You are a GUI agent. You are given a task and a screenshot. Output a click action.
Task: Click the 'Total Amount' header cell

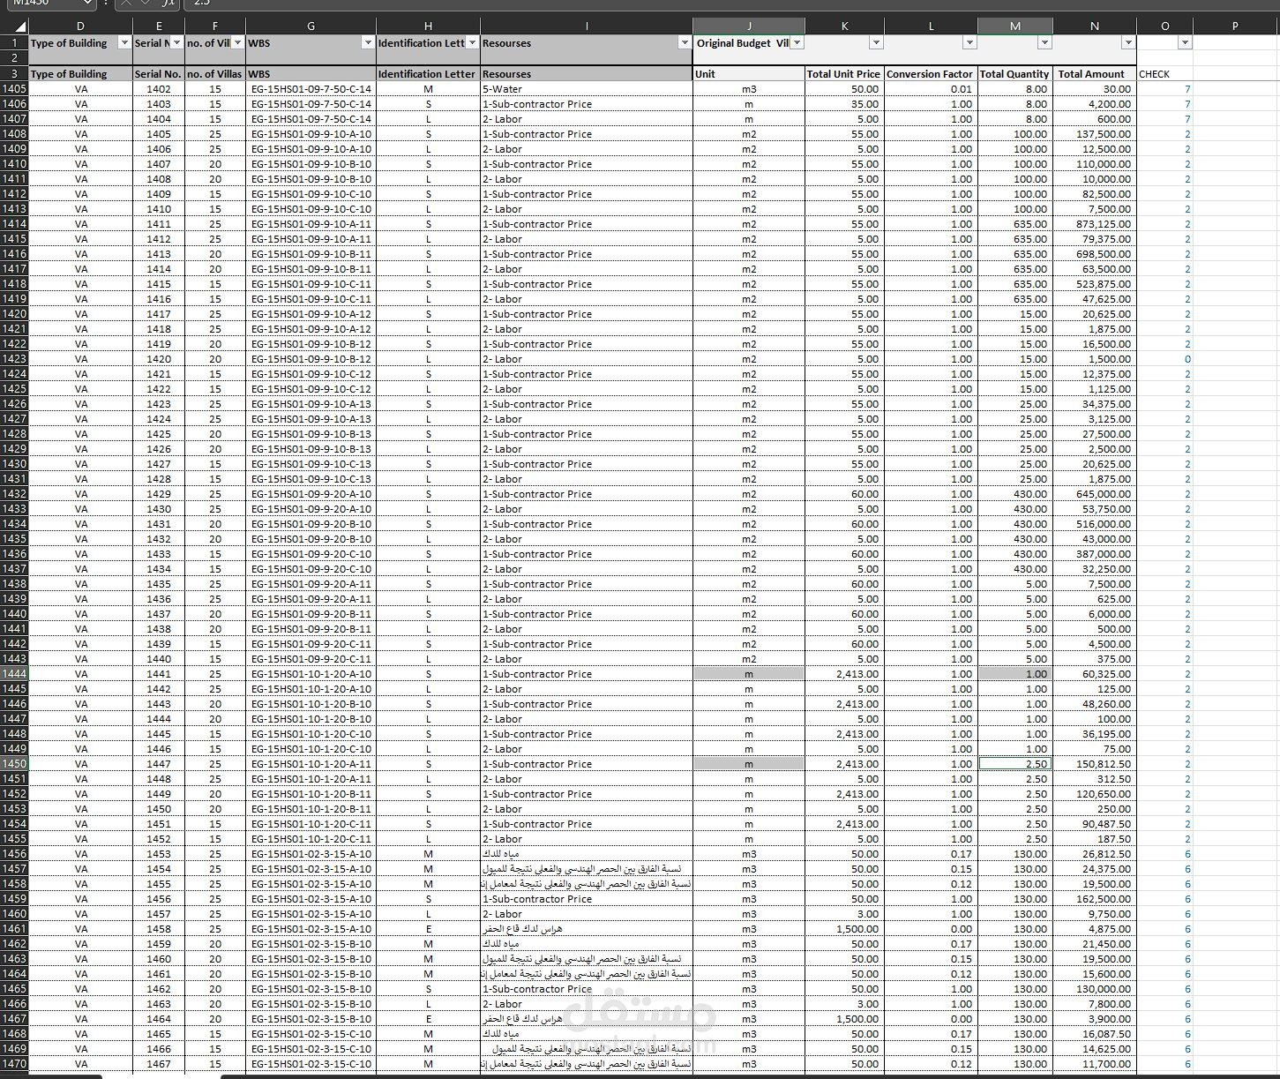pyautogui.click(x=1094, y=74)
